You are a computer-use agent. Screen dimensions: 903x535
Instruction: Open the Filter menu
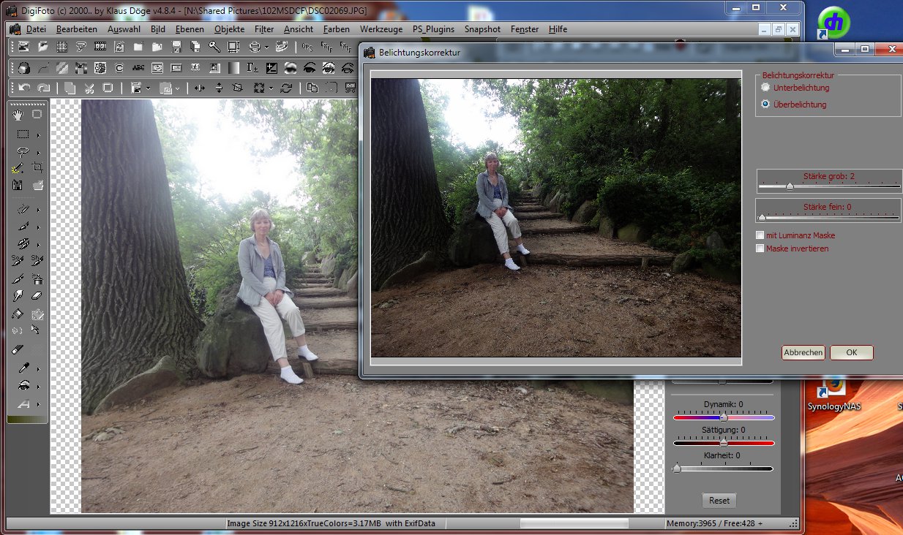(x=264, y=29)
